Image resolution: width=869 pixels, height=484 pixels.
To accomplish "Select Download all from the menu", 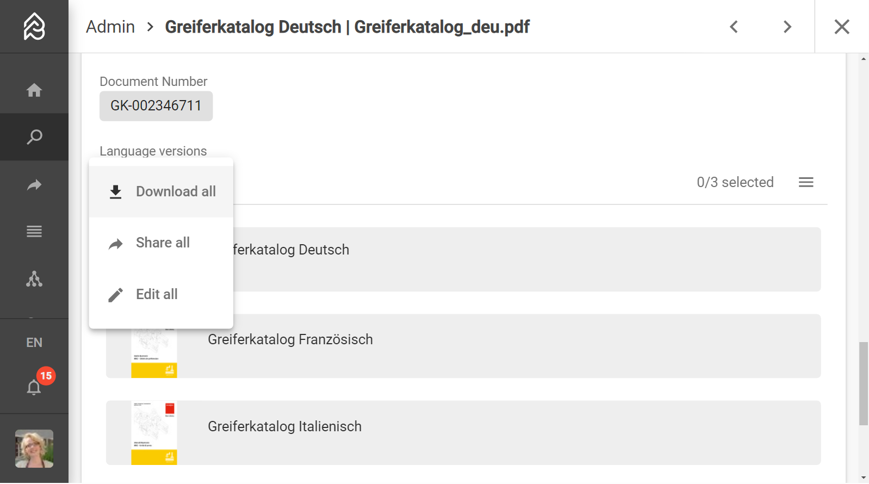I will pos(161,191).
